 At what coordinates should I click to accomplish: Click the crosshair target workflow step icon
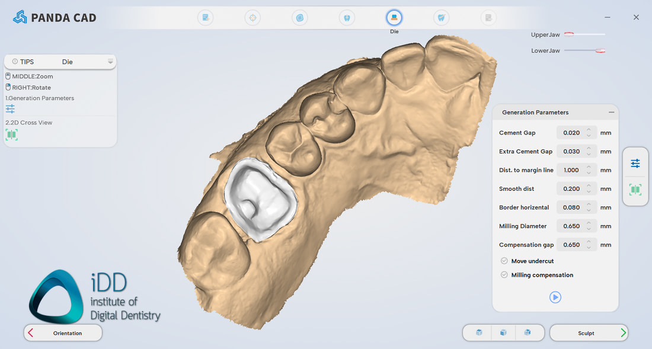[x=253, y=18]
